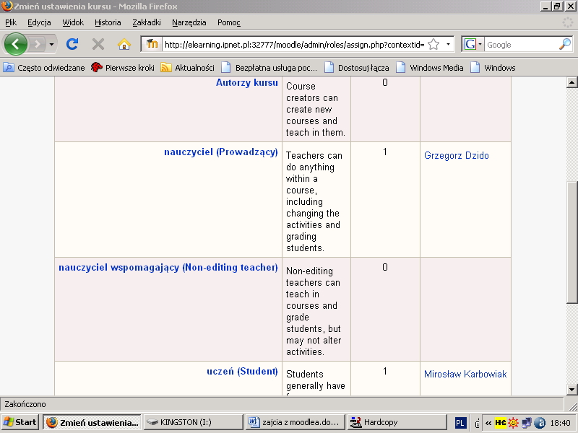Switch to KINGSTON (I:) taskbar window
This screenshot has height=433, width=578.
(193, 422)
